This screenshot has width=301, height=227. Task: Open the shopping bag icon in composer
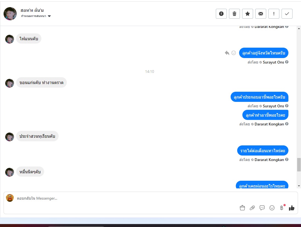(242, 208)
